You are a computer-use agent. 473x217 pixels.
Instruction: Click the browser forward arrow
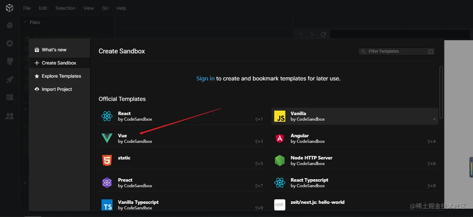click(x=312, y=34)
